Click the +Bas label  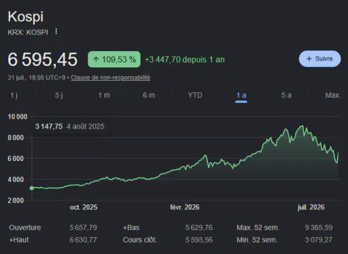point(131,228)
